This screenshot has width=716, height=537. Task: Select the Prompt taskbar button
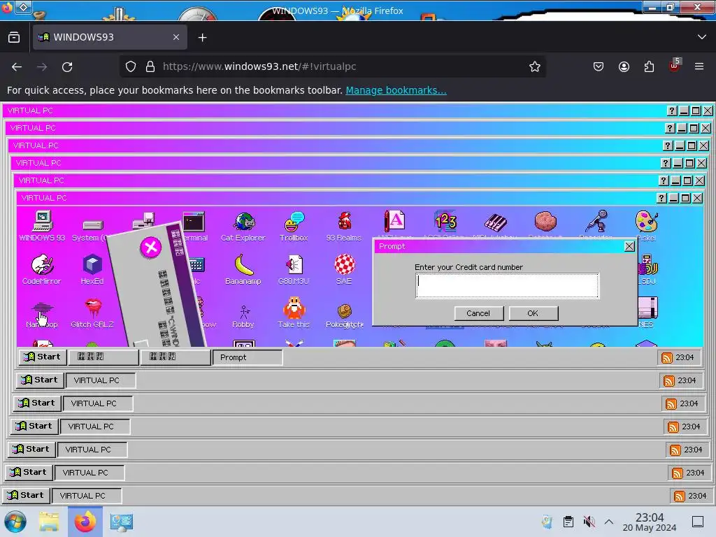click(x=247, y=357)
